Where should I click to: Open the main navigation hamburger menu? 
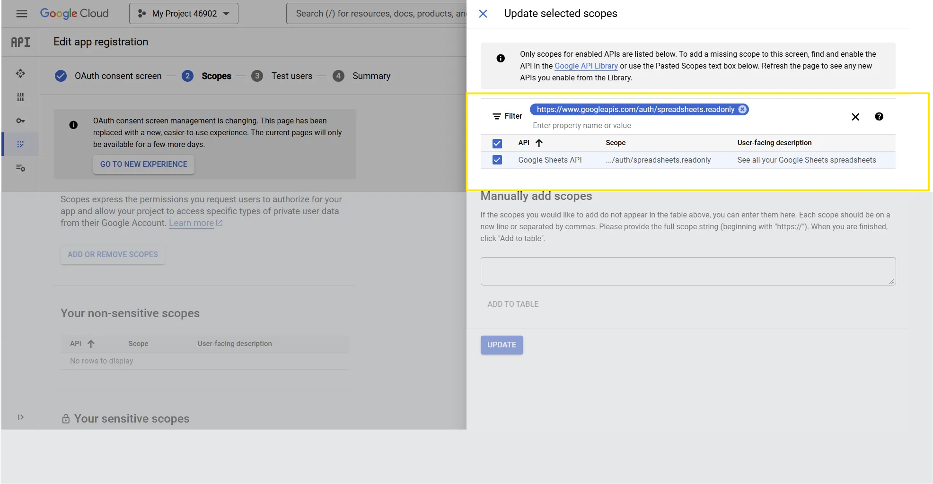pos(22,14)
